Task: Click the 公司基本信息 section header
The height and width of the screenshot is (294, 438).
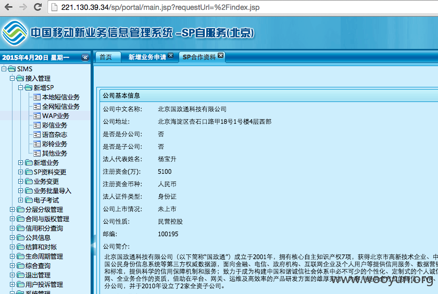Action: tap(121, 96)
